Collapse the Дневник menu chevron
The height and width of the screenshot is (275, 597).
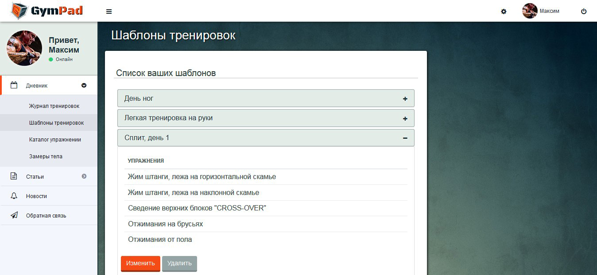[84, 85]
